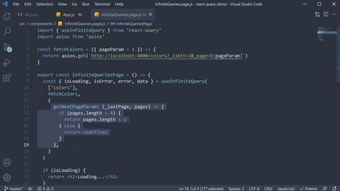The height and width of the screenshot is (191, 340).
Task: Split the editor to the right
Action: tap(326, 14)
